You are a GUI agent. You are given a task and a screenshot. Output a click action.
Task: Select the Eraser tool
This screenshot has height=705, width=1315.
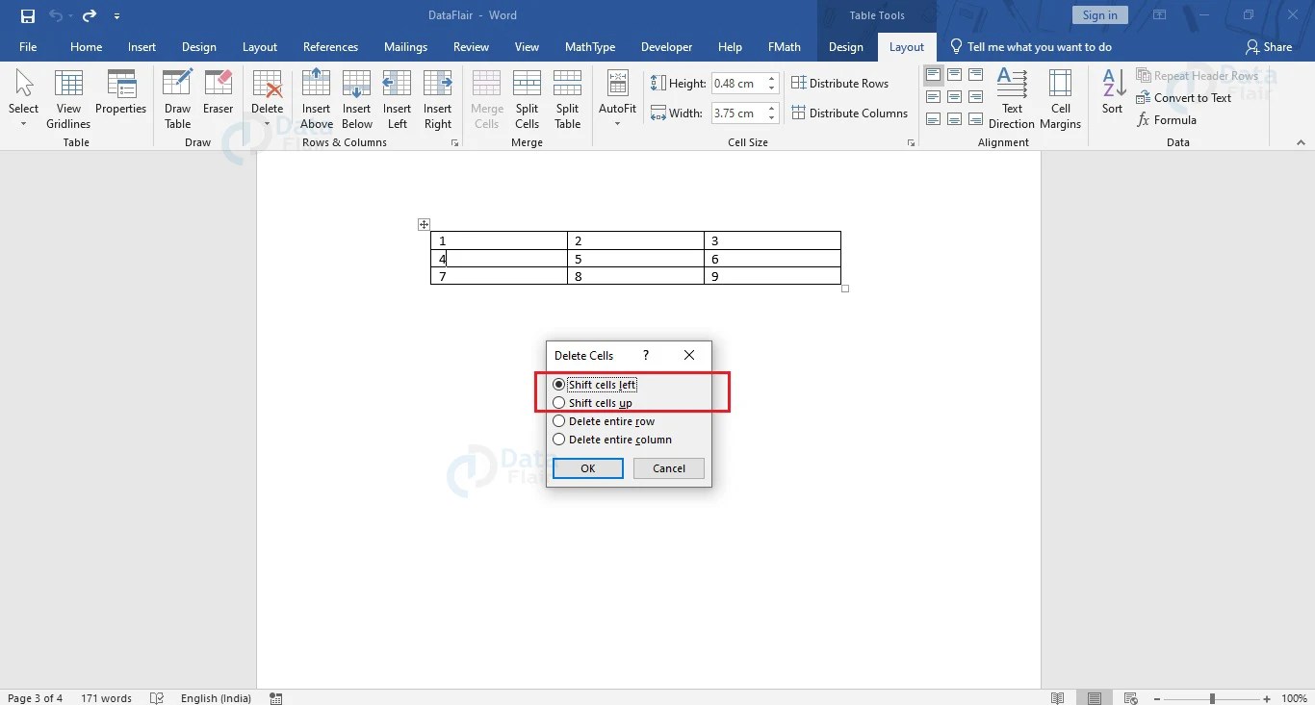(x=218, y=99)
